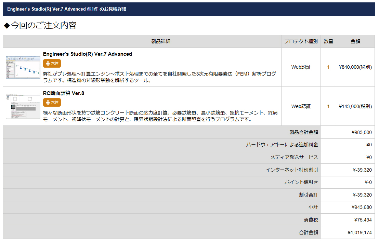379x241 pixels.
Task: Click the 合計金額 label
Action: click(x=309, y=232)
